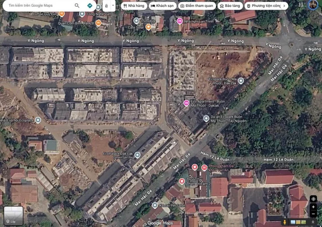Click the Kawaii Pet Salon label
This screenshot has width=322, height=227.
pyautogui.click(x=172, y=205)
